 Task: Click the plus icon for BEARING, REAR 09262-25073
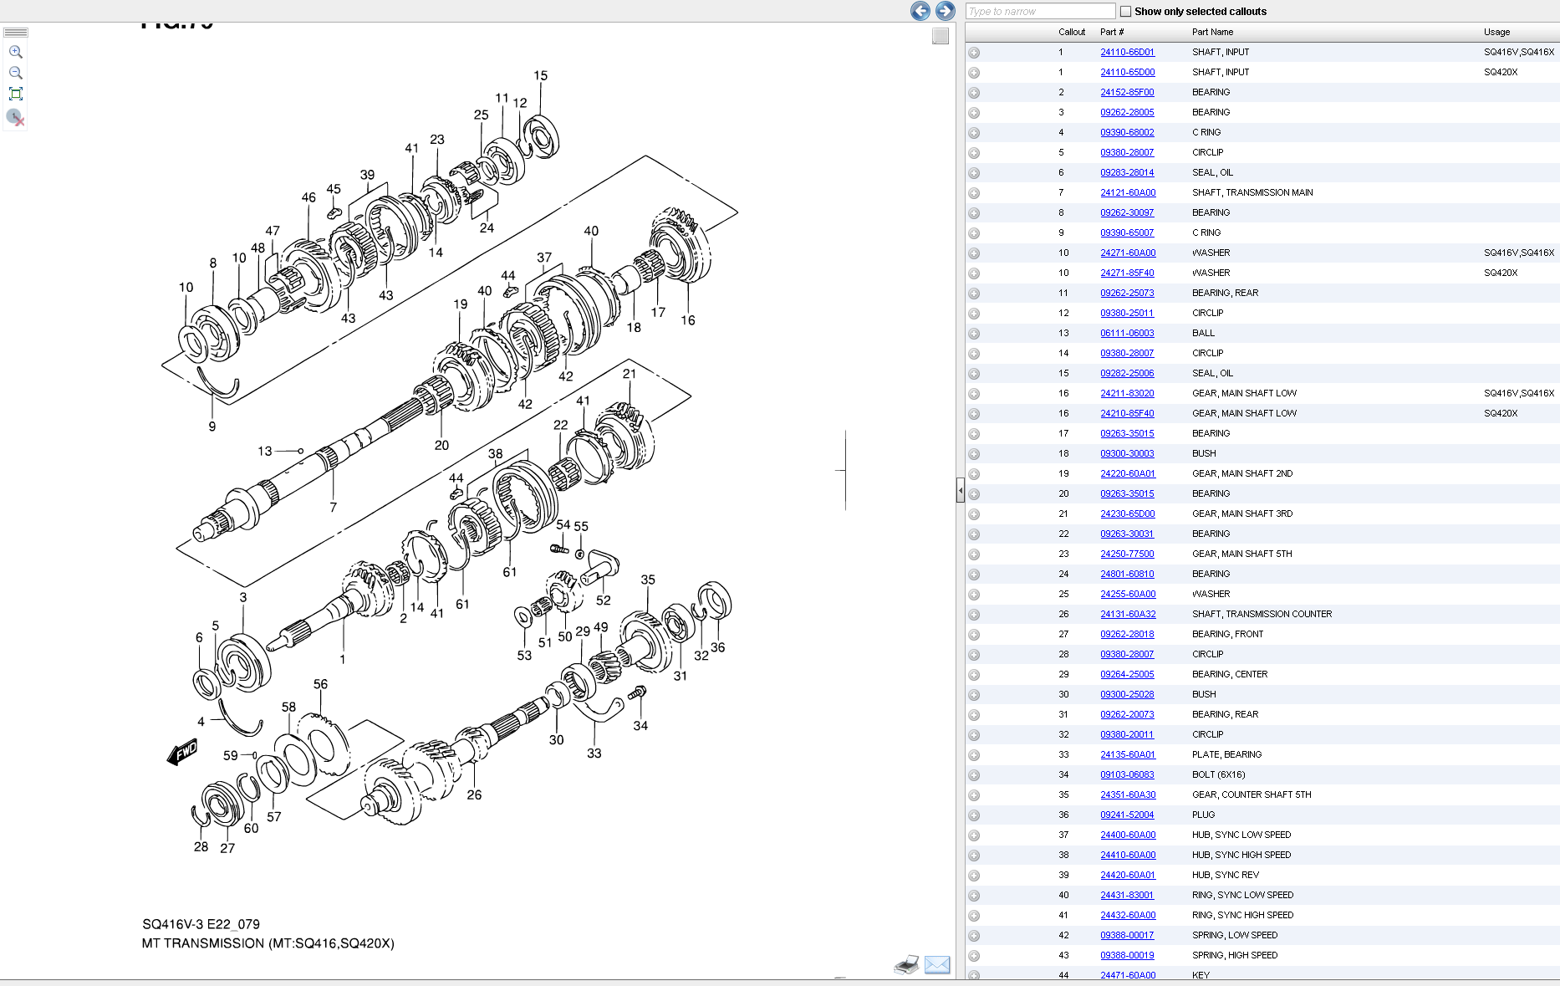(x=974, y=294)
